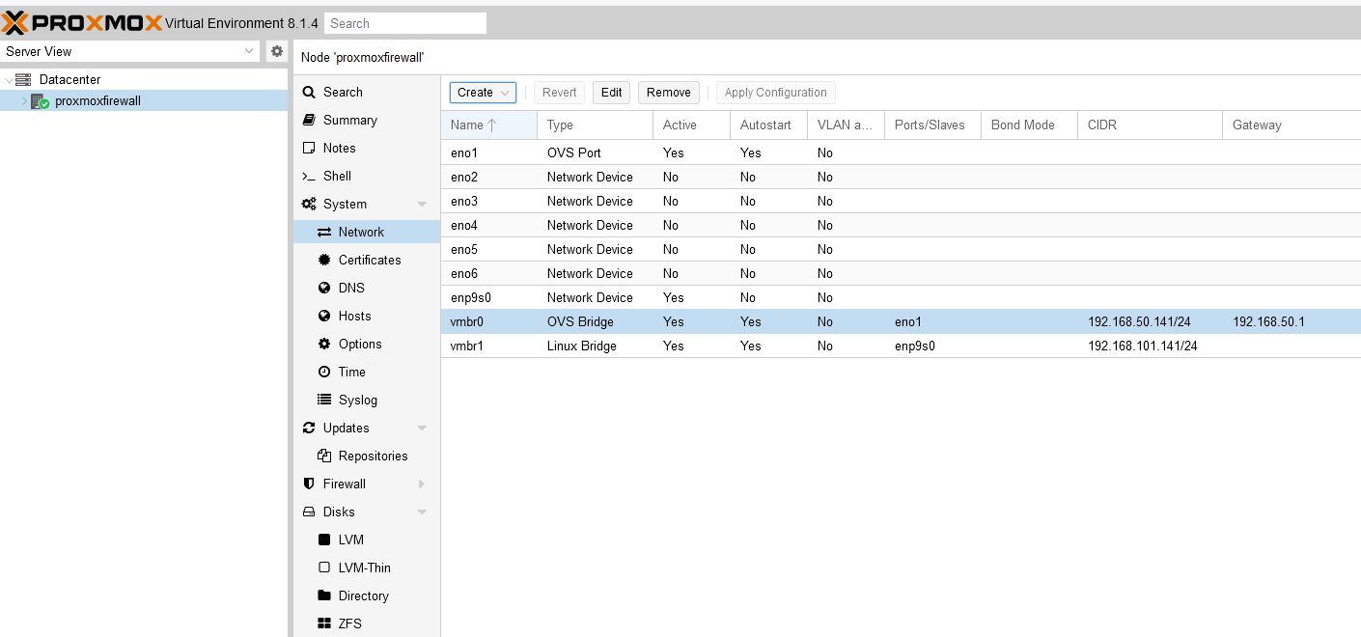The height and width of the screenshot is (637, 1361).
Task: Open the Repositories menu item
Action: pyautogui.click(x=367, y=456)
